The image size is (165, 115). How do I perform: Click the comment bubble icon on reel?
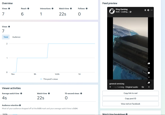(x=149, y=73)
